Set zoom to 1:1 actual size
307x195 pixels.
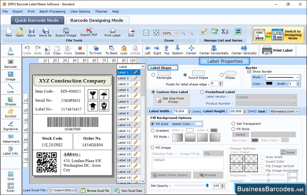[x=146, y=33]
